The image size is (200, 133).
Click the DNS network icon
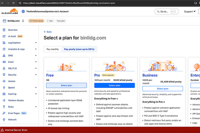tap(4, 56)
